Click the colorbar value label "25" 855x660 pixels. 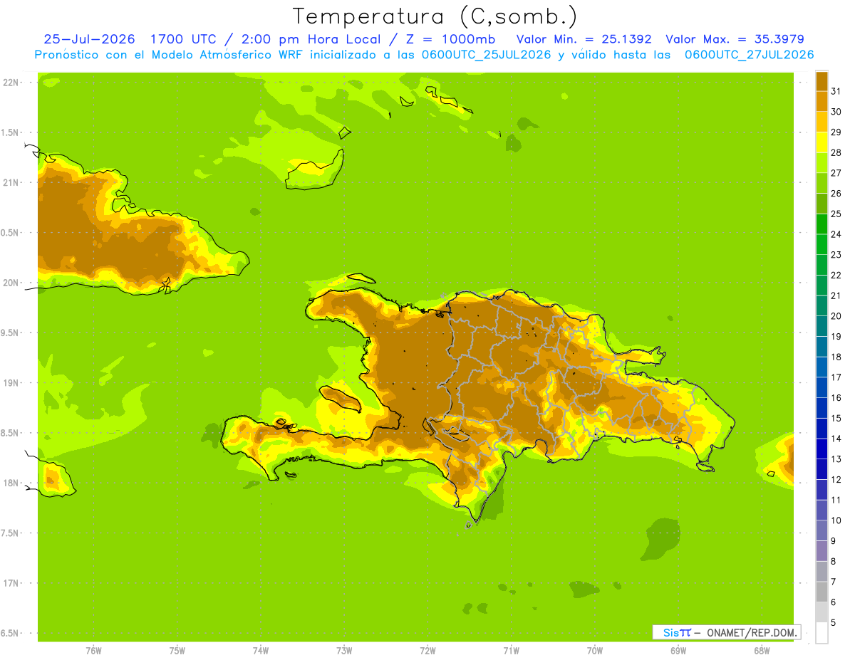[836, 214]
